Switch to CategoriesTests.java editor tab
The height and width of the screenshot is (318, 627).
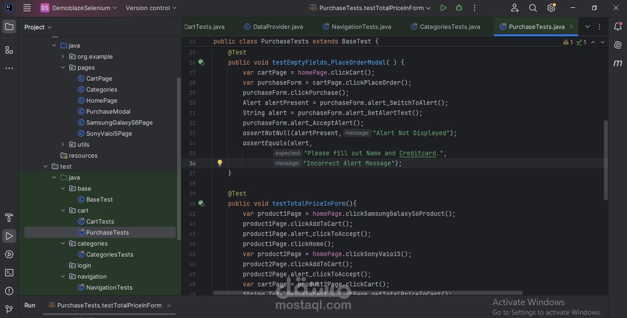pyautogui.click(x=445, y=27)
